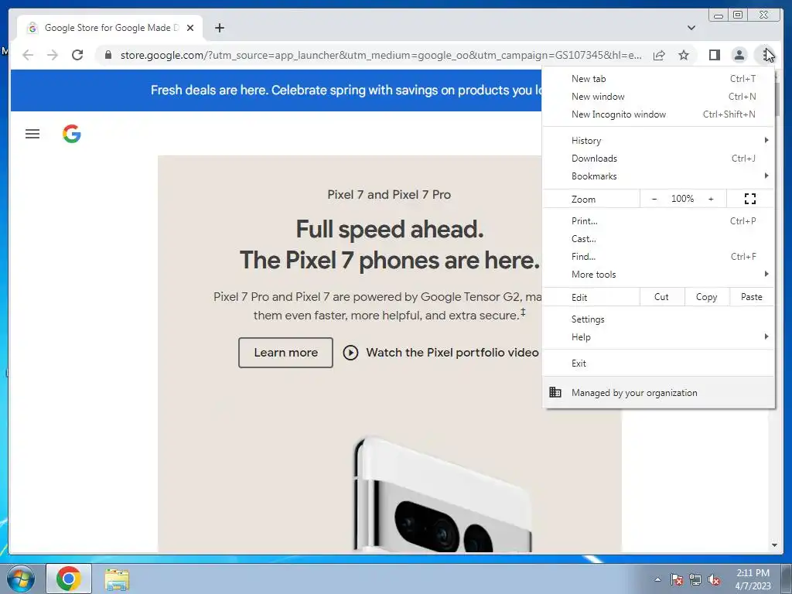Increase zoom with the plus button
Image resolution: width=792 pixels, height=594 pixels.
pos(711,199)
